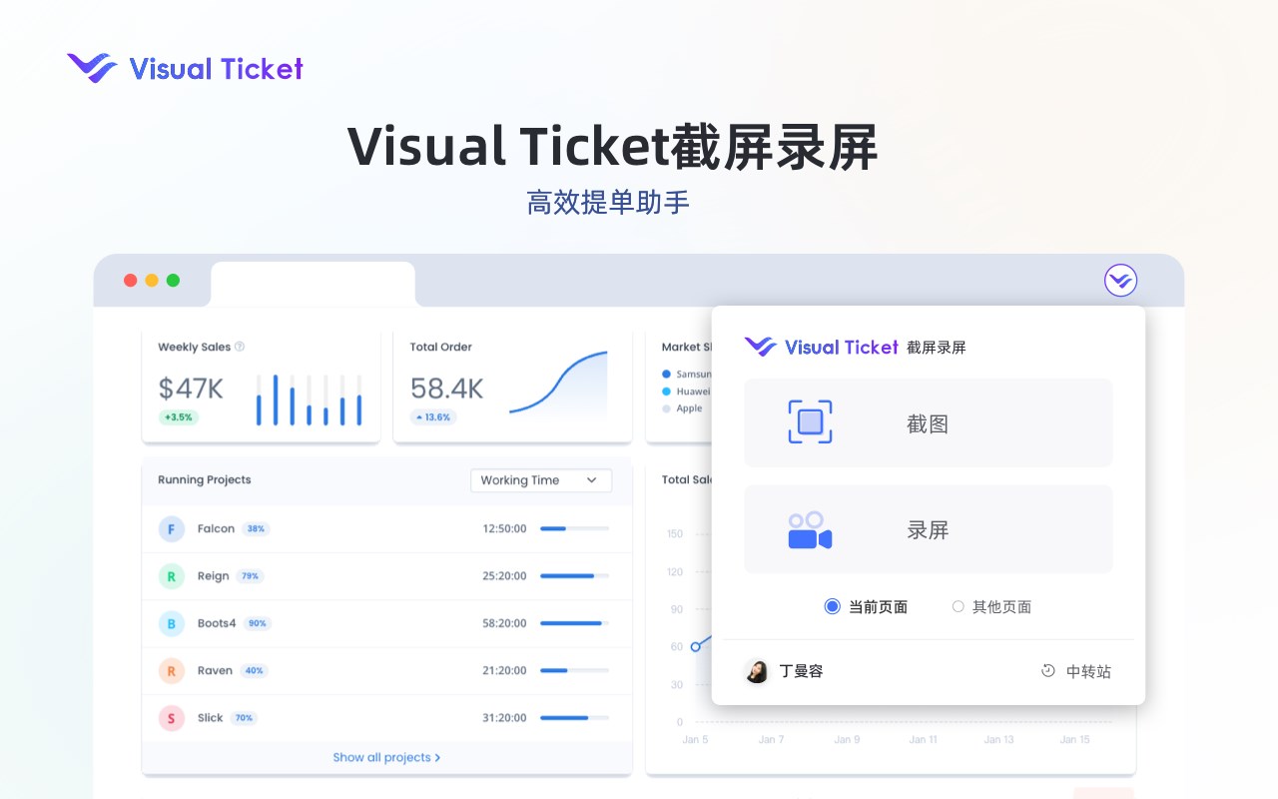Image resolution: width=1278 pixels, height=799 pixels.
Task: Click the Slick progress bar
Action: [x=574, y=718]
